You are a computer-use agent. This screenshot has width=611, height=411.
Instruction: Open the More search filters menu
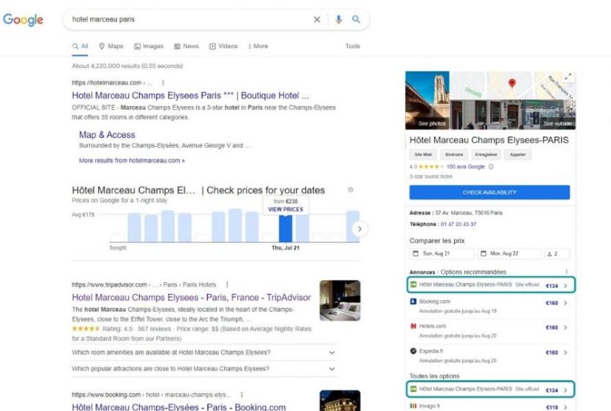258,46
